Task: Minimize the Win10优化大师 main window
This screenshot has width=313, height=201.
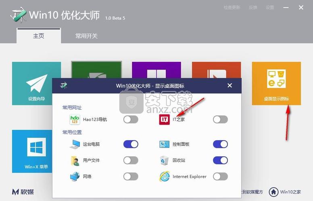Action: pos(286,8)
